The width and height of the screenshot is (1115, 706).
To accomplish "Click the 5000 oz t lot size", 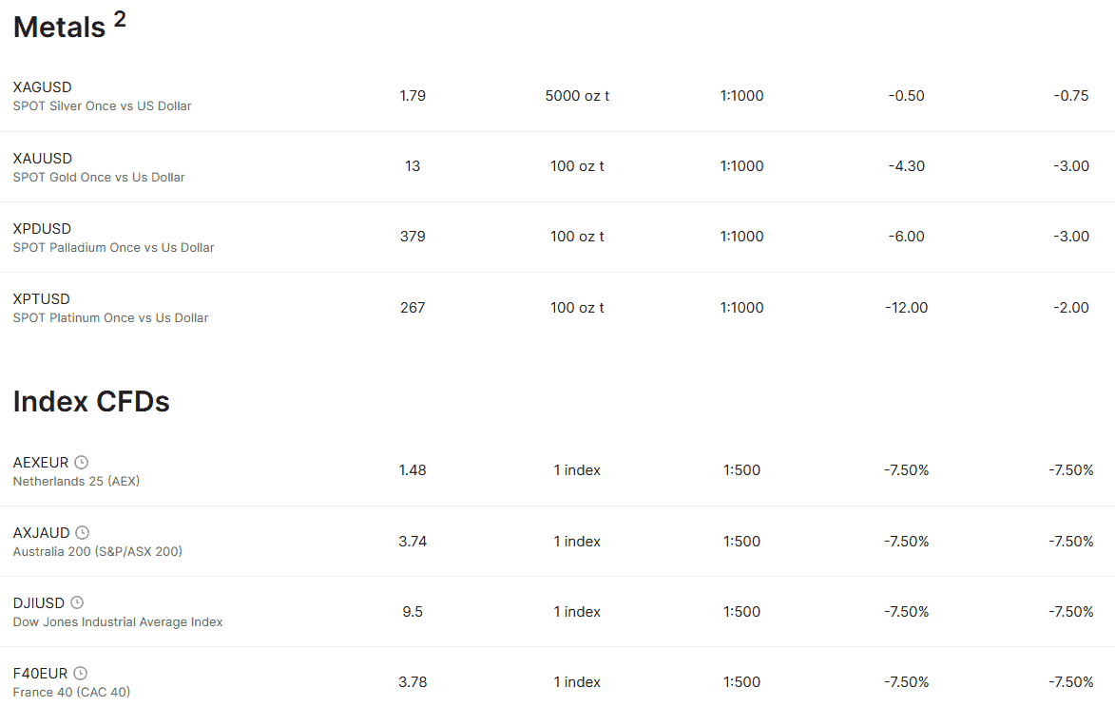I will (x=577, y=96).
